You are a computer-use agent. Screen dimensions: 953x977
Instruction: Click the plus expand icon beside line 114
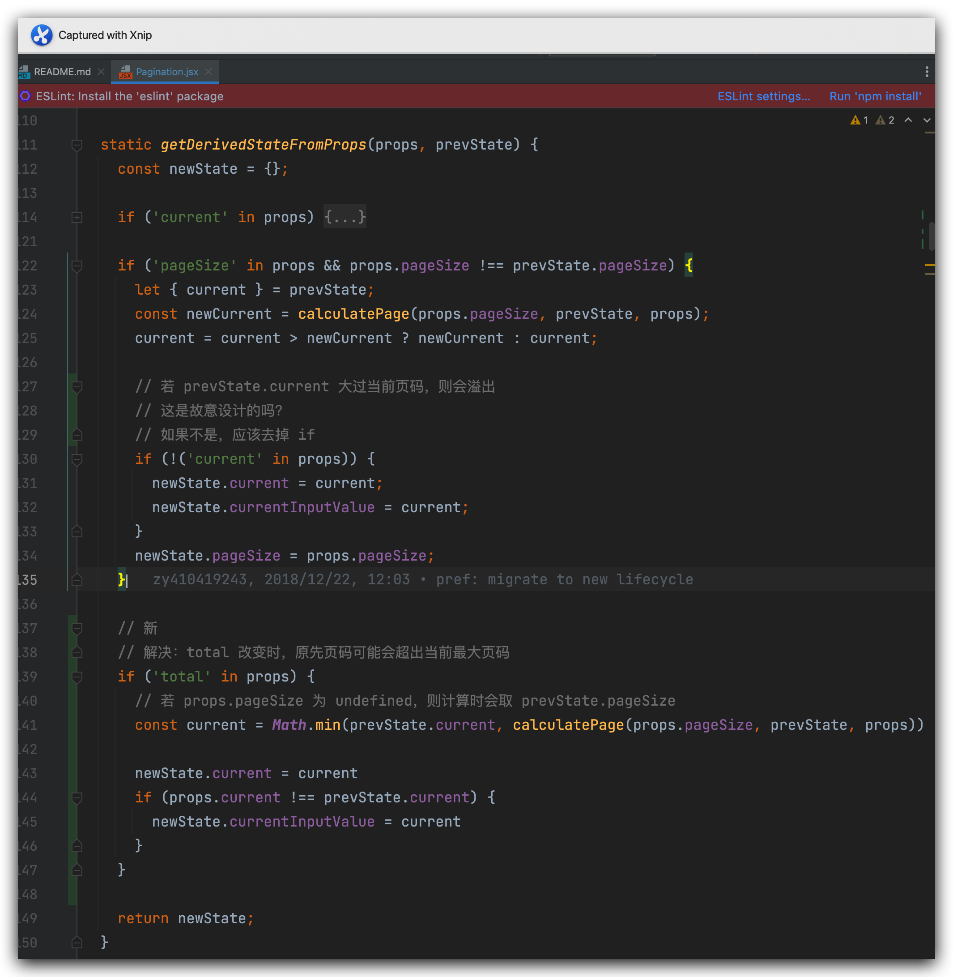click(x=76, y=218)
